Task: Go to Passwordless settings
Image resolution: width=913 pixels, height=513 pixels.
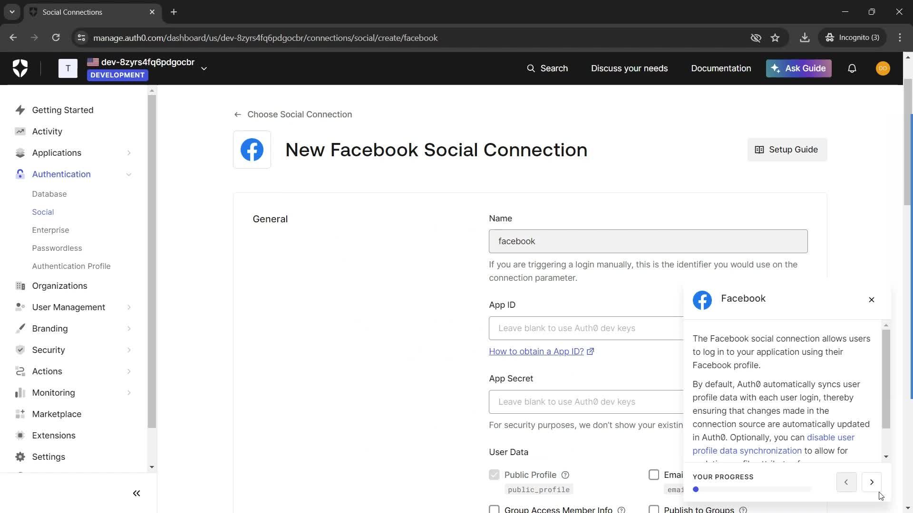Action: click(57, 248)
